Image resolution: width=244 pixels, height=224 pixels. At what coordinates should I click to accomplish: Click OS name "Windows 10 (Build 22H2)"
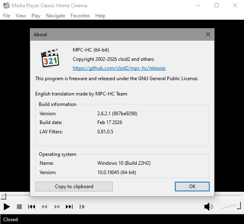pos(124,163)
